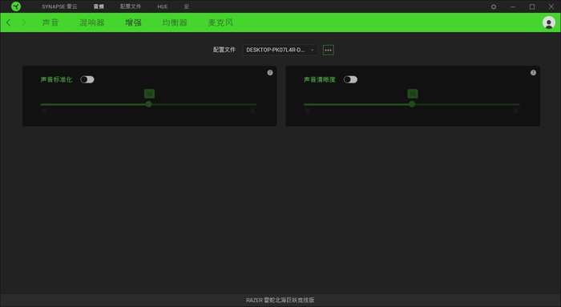This screenshot has height=307, width=561.
Task: Show info for 声音清晰度 panel
Action: tap(533, 73)
